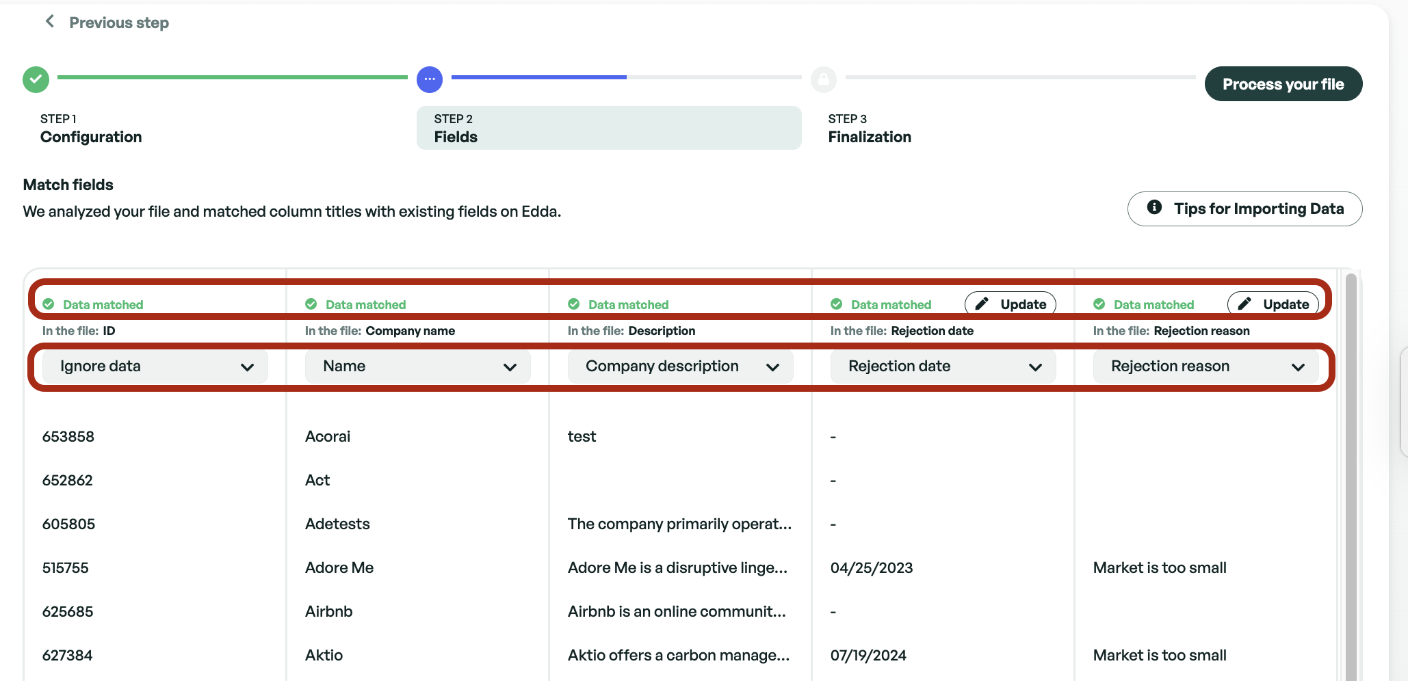
Task: Click Update text for the Rejection reason column
Action: [1286, 304]
